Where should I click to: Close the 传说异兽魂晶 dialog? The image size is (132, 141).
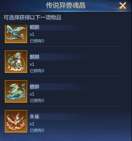pos(123,6)
